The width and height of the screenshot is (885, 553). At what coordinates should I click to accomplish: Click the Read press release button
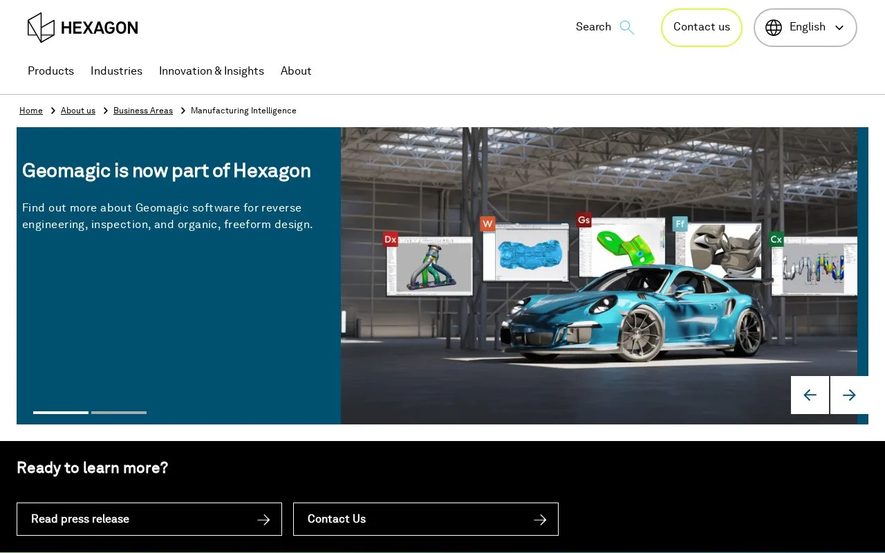pyautogui.click(x=149, y=519)
